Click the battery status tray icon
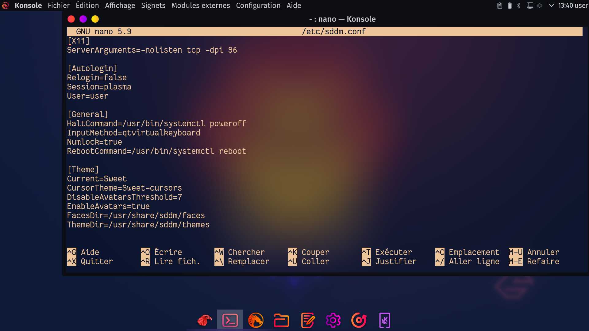This screenshot has width=589, height=331. click(510, 6)
